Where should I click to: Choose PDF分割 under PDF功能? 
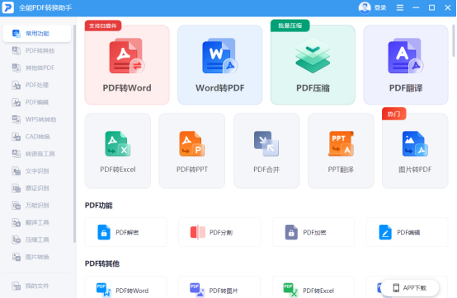(219, 232)
